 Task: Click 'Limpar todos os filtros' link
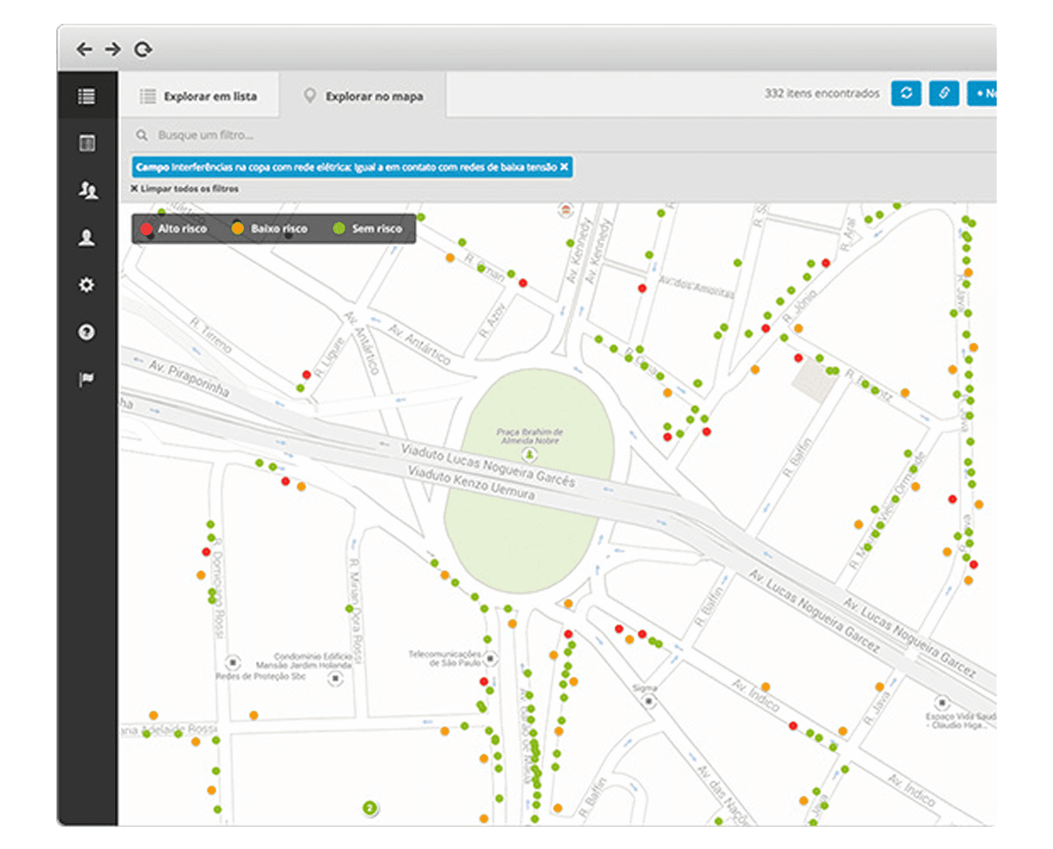coord(185,189)
